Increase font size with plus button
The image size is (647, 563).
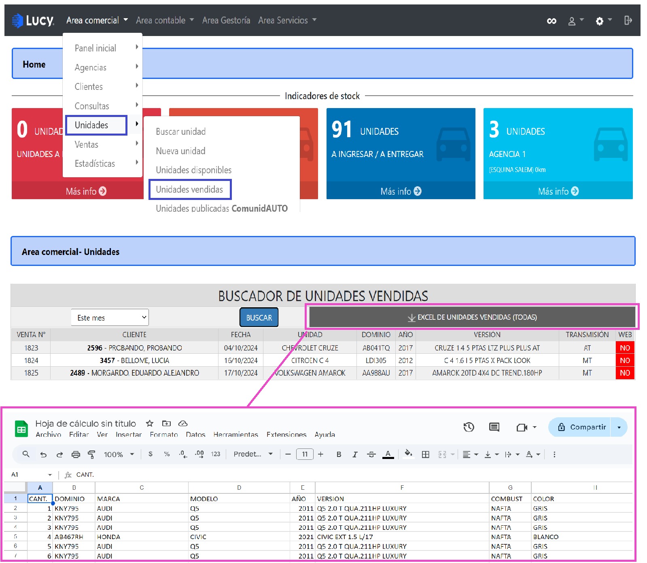point(320,455)
